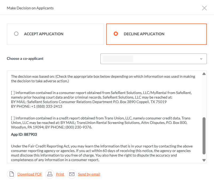Click the ACCEPT APPLICATION label

coord(44,34)
